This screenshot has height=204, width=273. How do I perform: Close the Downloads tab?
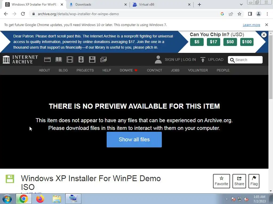(126, 5)
